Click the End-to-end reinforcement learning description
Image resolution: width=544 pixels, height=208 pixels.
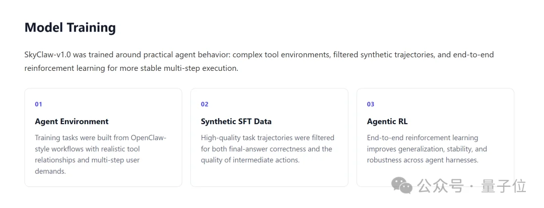427,149
